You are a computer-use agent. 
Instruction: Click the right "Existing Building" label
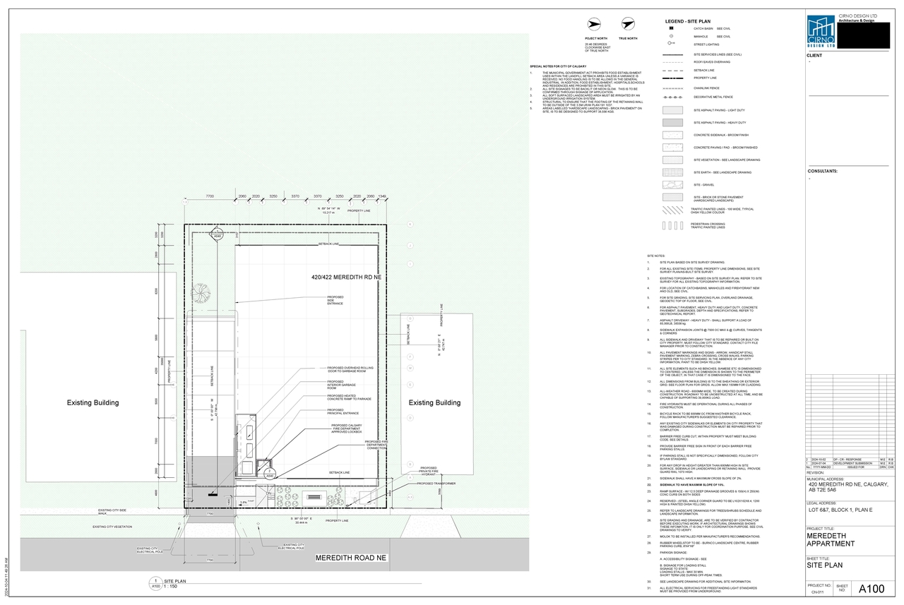tap(435, 403)
